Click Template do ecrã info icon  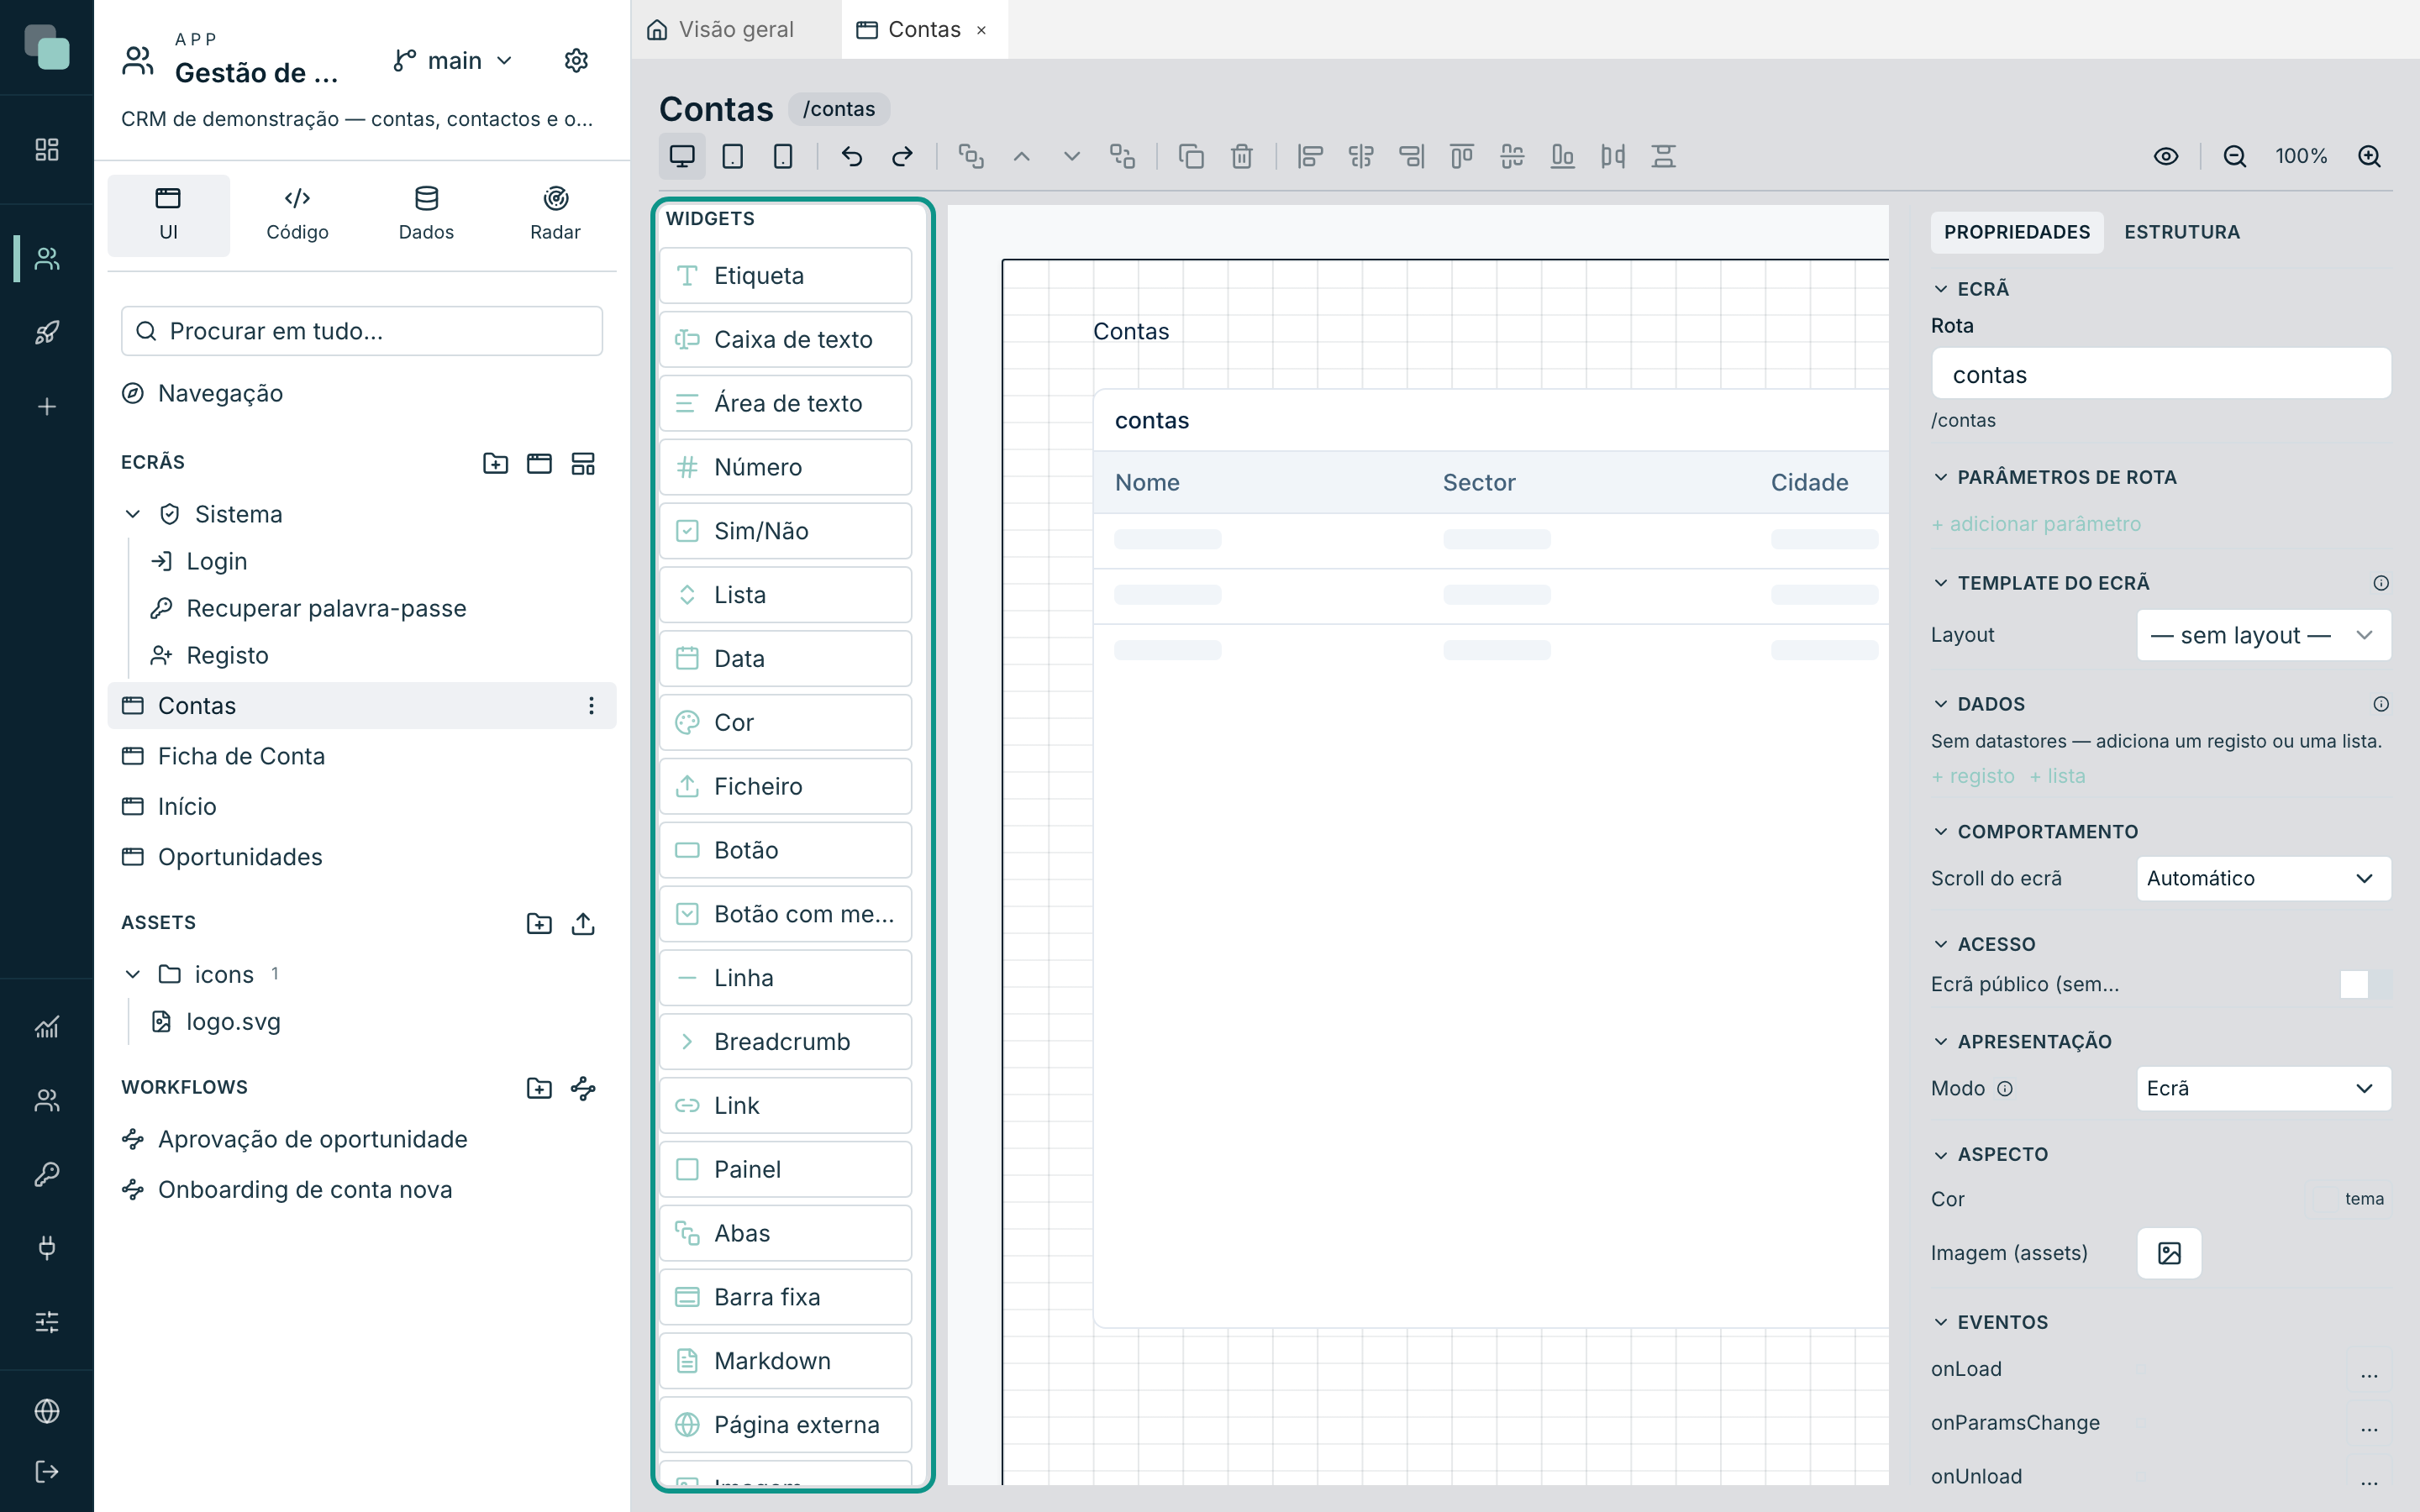pyautogui.click(x=2380, y=583)
